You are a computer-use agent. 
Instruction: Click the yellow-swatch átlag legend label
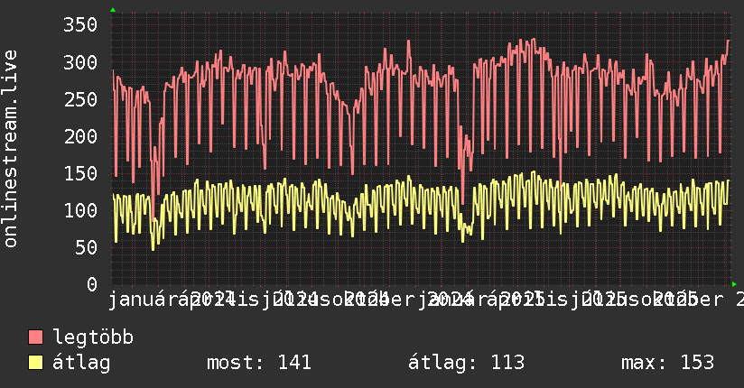pos(81,363)
